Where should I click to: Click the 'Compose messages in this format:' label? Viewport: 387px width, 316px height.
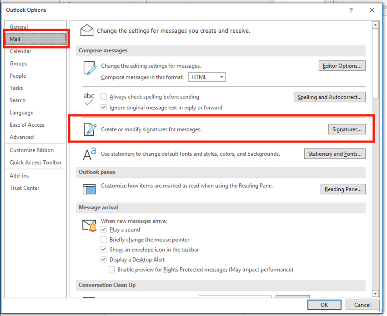(x=142, y=77)
